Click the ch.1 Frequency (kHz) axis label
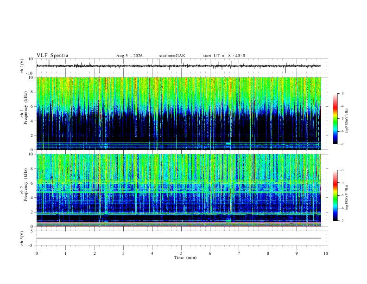Image resolution: width=367 pixels, height=284 pixels. coord(24,113)
